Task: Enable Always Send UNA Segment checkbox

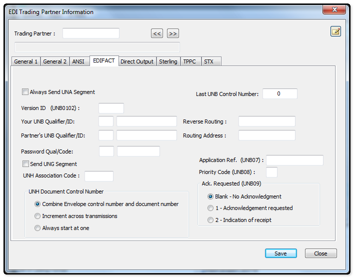Action: click(x=25, y=92)
